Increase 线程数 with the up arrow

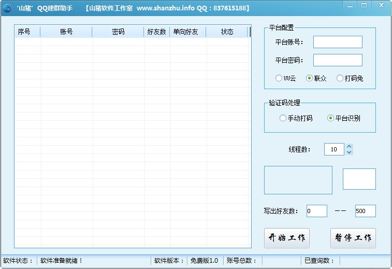349,146
